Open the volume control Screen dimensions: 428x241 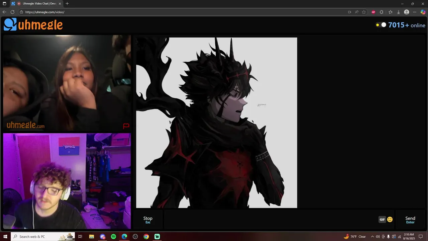[x=378, y=237]
